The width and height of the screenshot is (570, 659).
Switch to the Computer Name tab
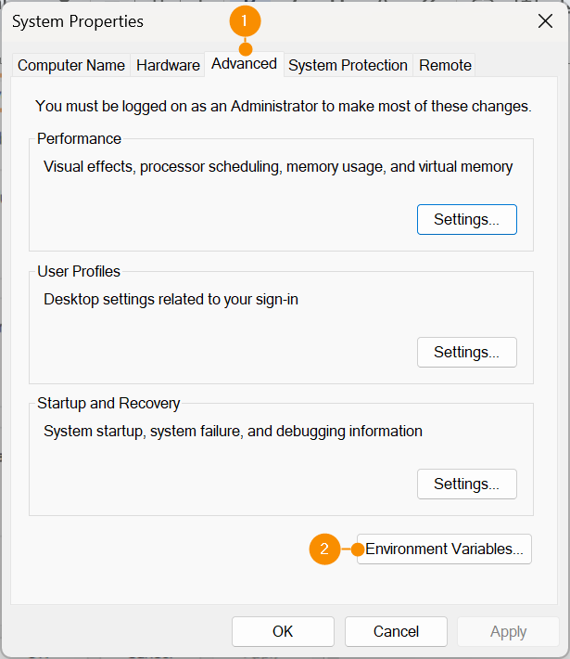71,65
